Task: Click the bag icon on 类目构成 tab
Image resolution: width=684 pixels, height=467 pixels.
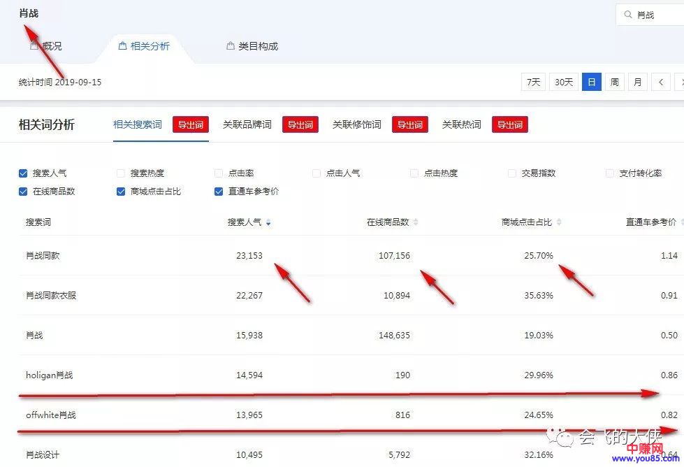Action: pyautogui.click(x=230, y=46)
